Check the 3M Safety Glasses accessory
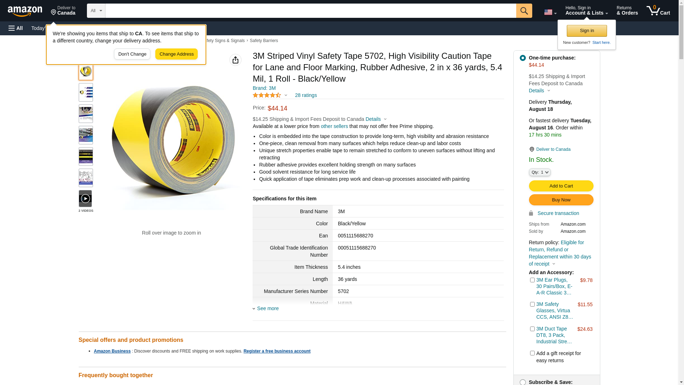This screenshot has height=385, width=684. 532,304
